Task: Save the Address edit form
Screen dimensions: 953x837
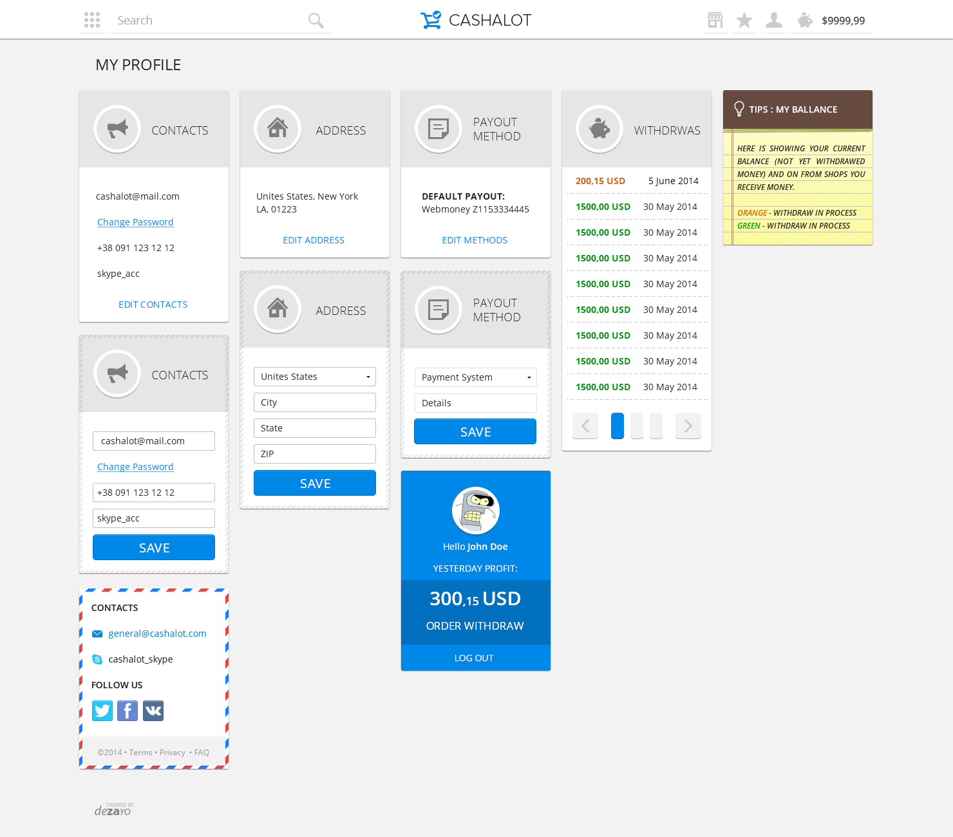Action: [315, 483]
